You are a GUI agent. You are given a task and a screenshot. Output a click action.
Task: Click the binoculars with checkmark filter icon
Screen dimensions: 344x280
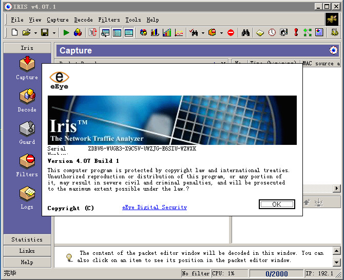[194, 32]
